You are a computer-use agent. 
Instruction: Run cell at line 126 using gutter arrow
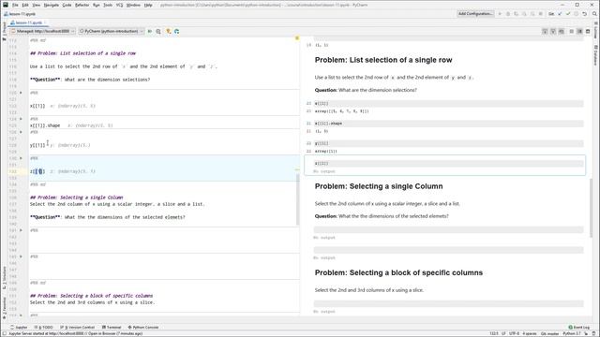pos(21,132)
